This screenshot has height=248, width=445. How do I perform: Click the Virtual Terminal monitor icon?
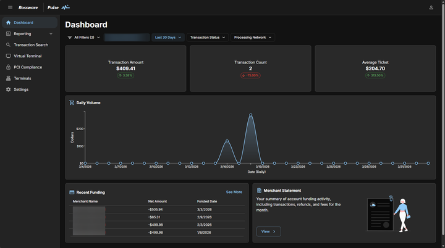click(x=8, y=56)
